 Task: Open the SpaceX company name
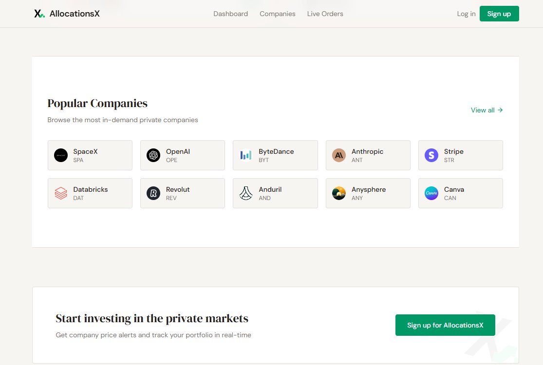(x=86, y=151)
